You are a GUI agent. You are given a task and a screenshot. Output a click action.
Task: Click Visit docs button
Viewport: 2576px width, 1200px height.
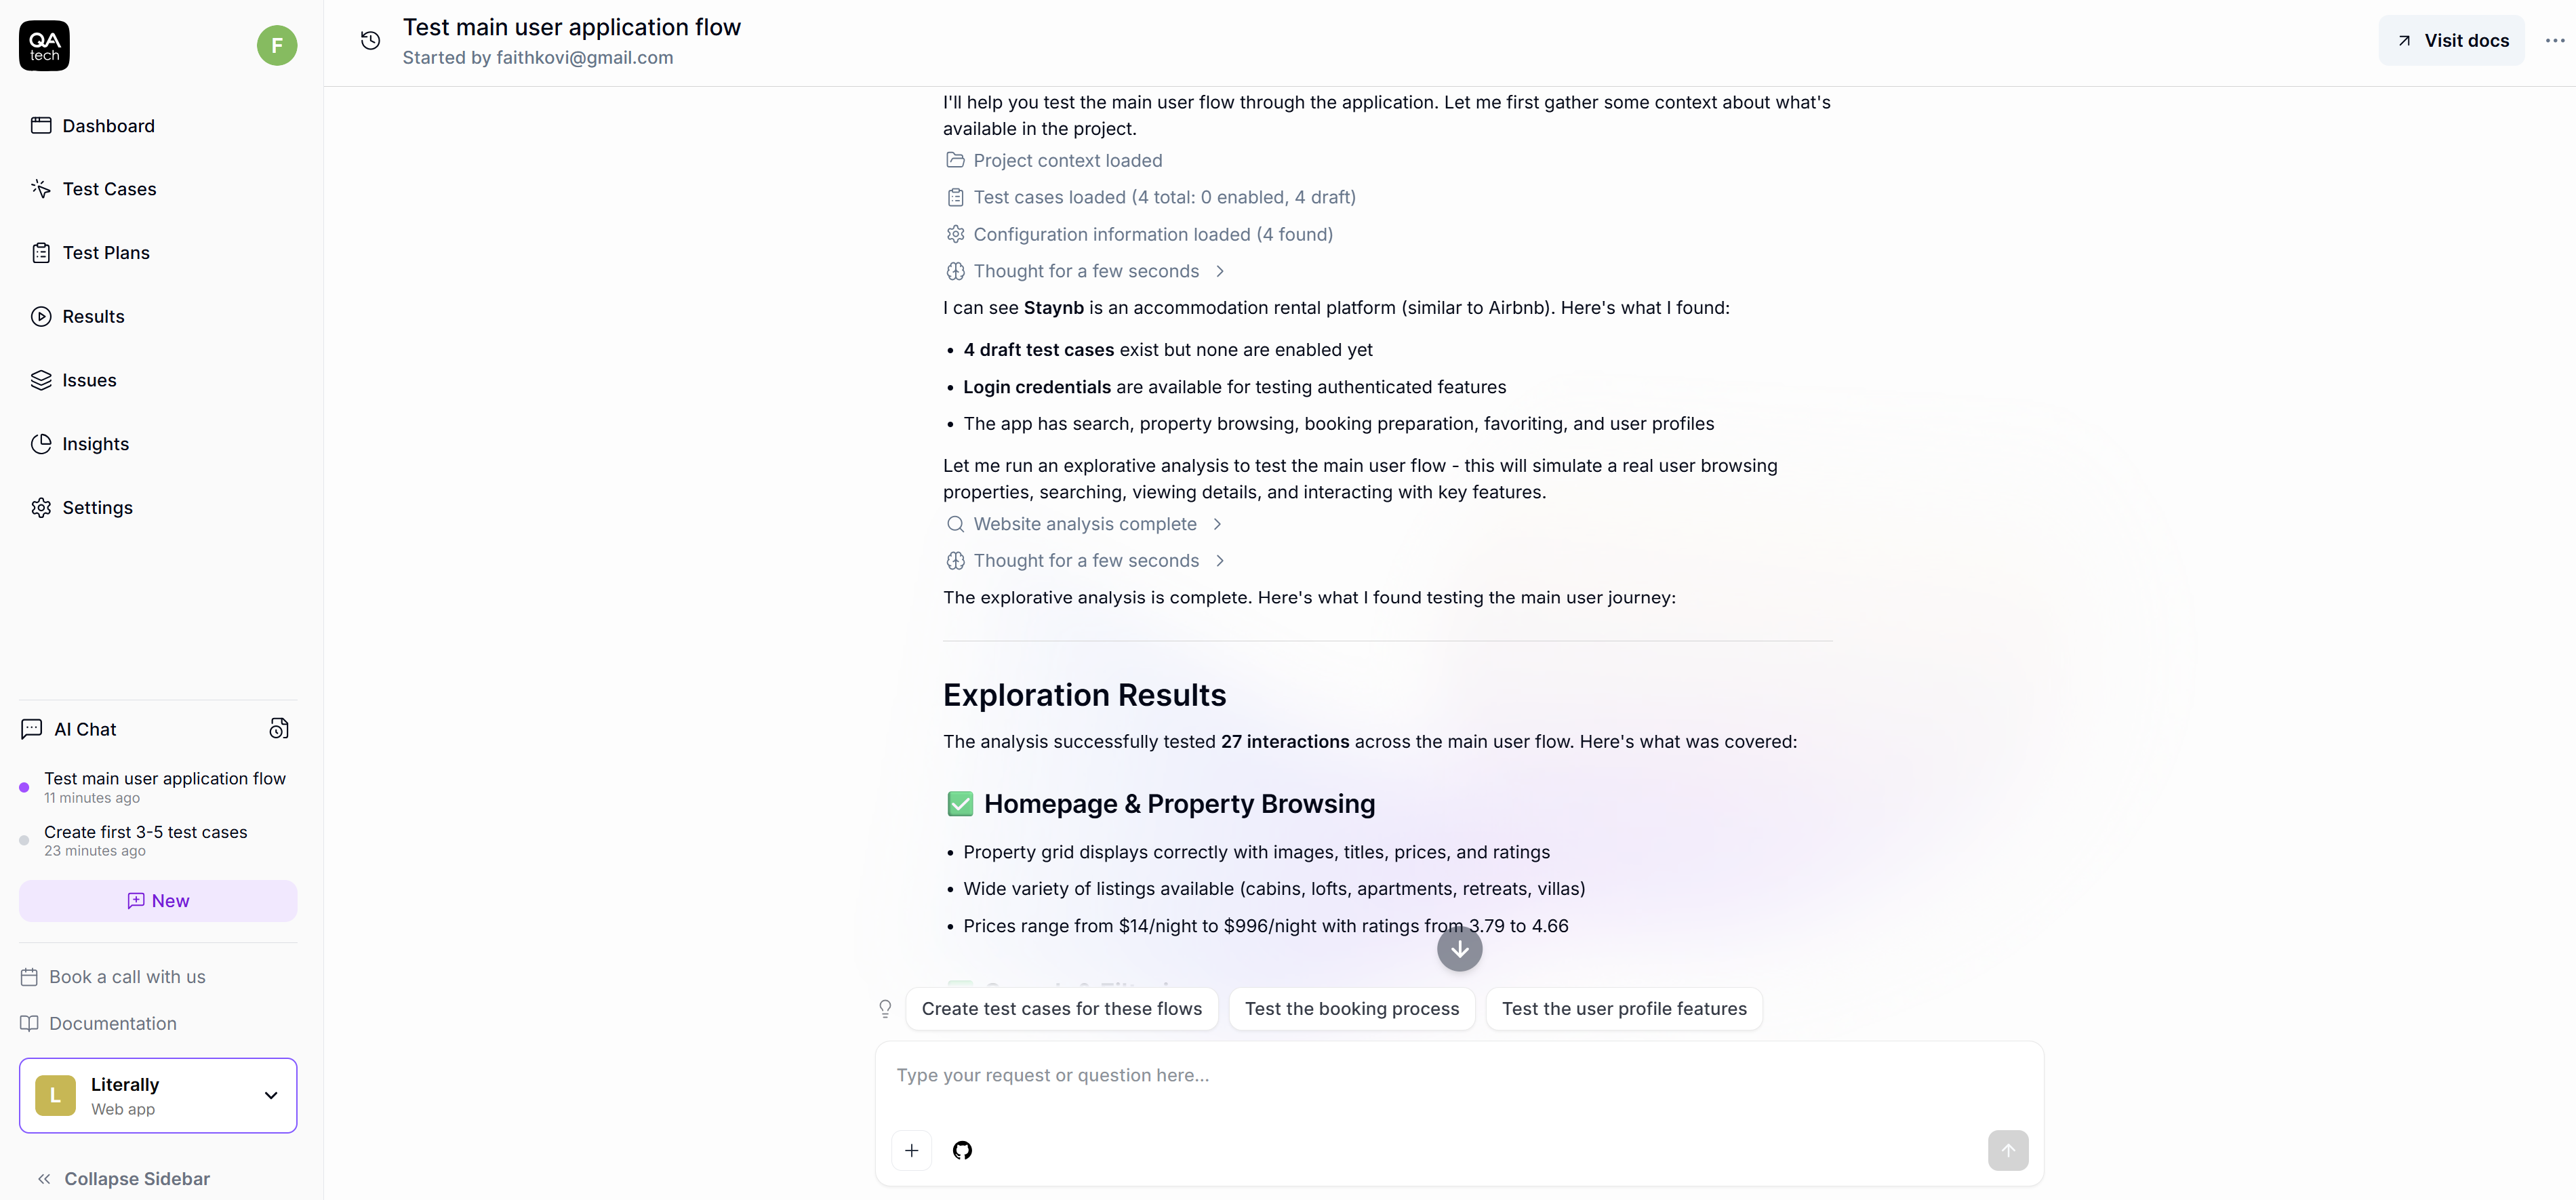[2451, 41]
